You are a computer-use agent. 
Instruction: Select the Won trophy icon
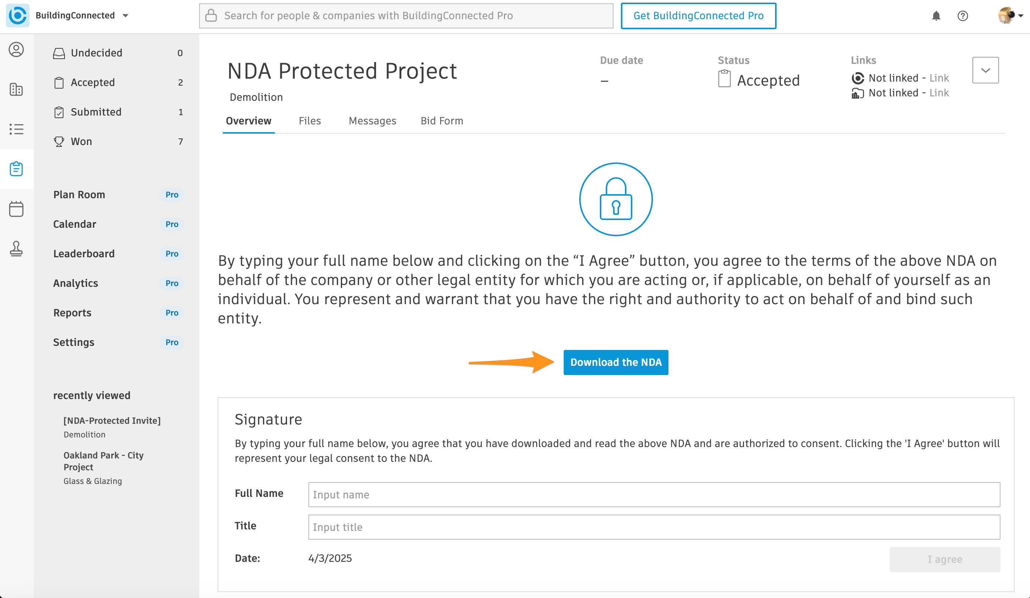59,141
